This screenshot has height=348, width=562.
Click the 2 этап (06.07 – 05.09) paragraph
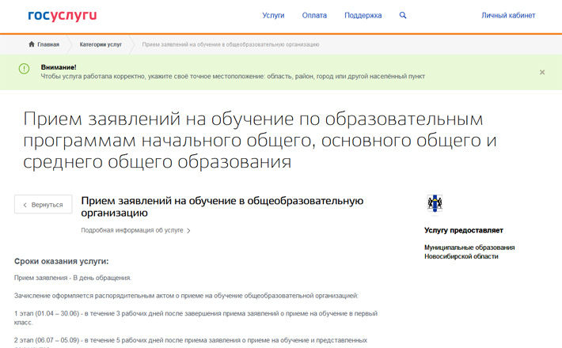pos(191,342)
